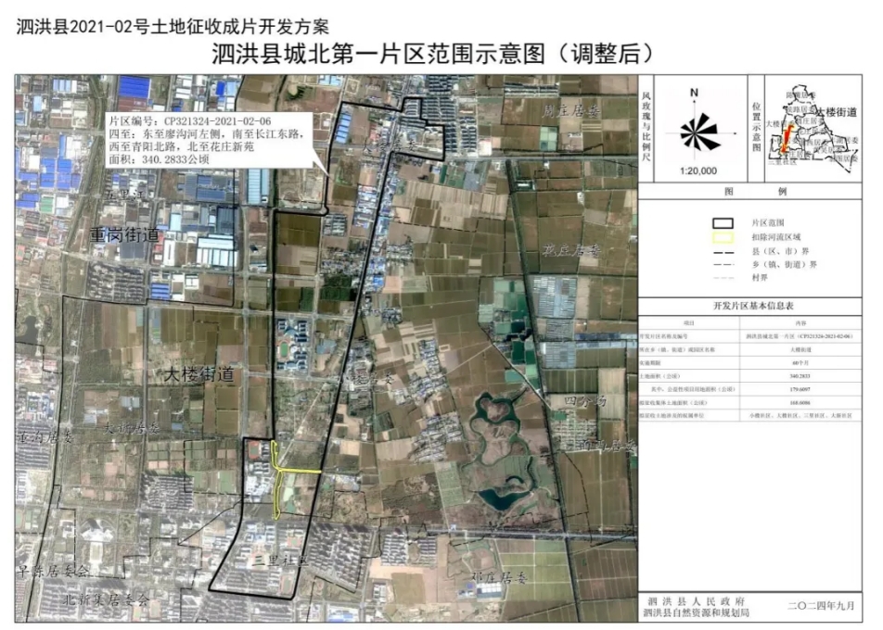Click the table cell reading 60个月

coord(800,363)
